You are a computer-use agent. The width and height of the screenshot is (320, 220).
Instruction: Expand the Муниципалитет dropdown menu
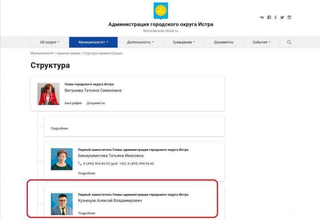[93, 42]
